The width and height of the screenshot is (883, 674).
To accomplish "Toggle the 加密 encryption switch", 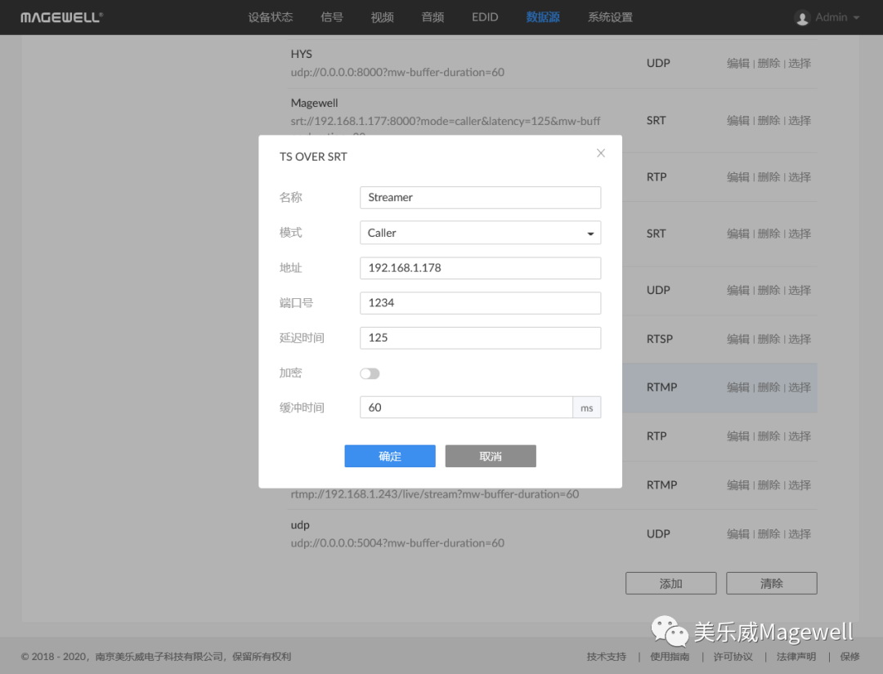I will (370, 373).
